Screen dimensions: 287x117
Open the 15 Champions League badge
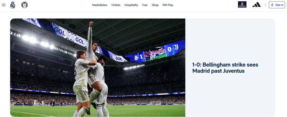(24, 5)
